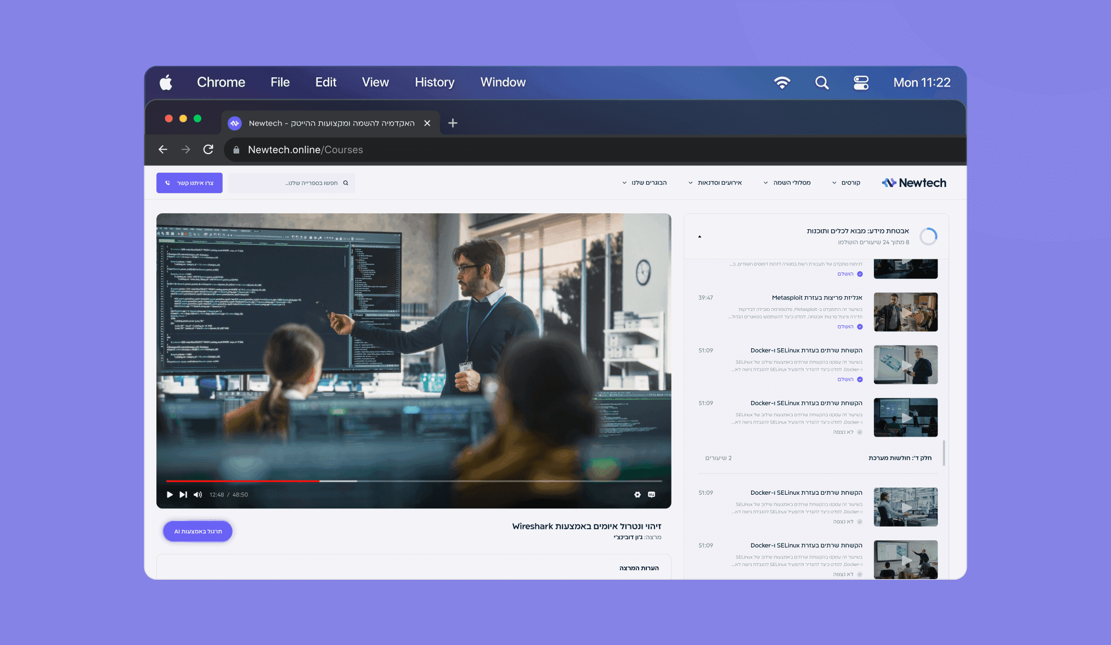Mark second Docker SELinux lesson as watched
1111x645 pixels.
860,432
